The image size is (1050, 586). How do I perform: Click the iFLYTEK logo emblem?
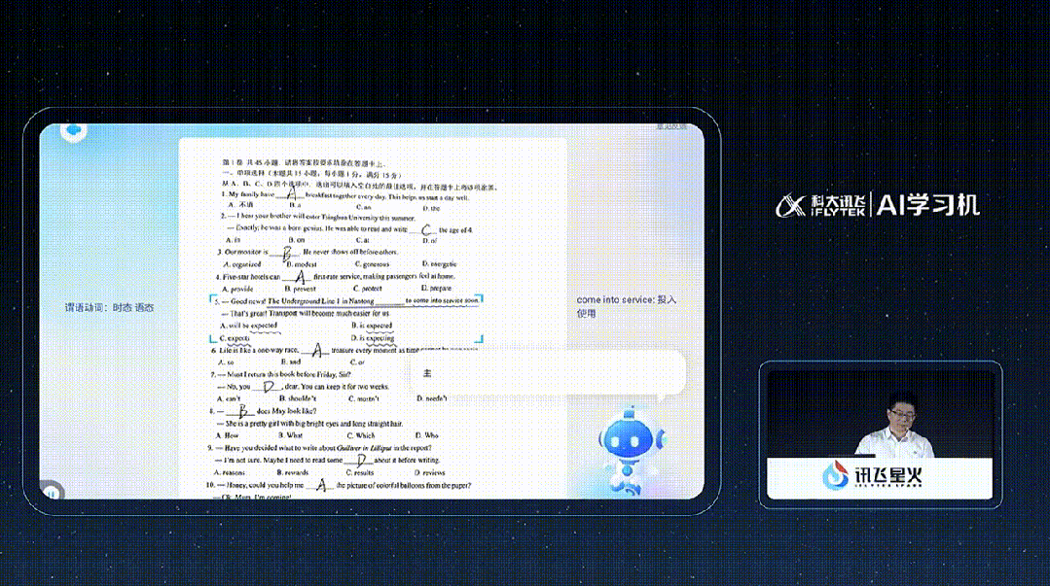(x=790, y=205)
